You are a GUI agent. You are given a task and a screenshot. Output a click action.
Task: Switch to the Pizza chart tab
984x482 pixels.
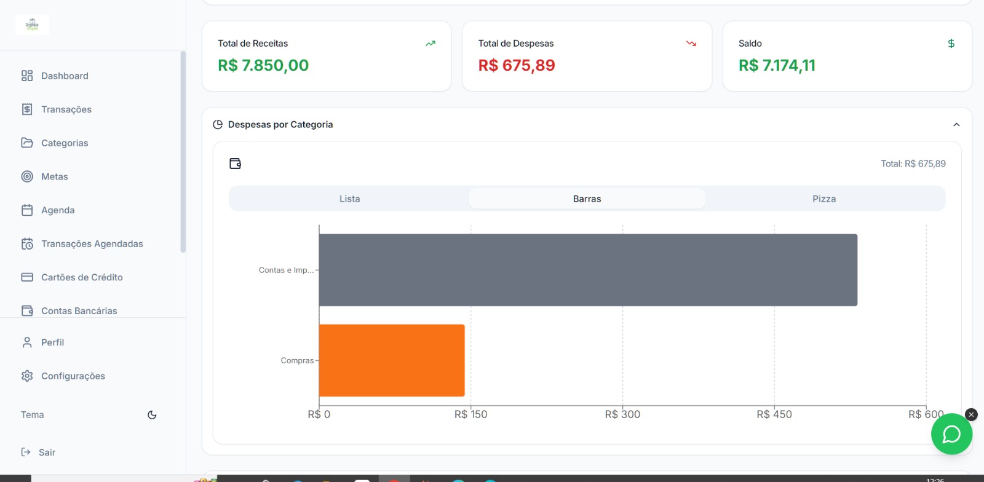pos(823,199)
